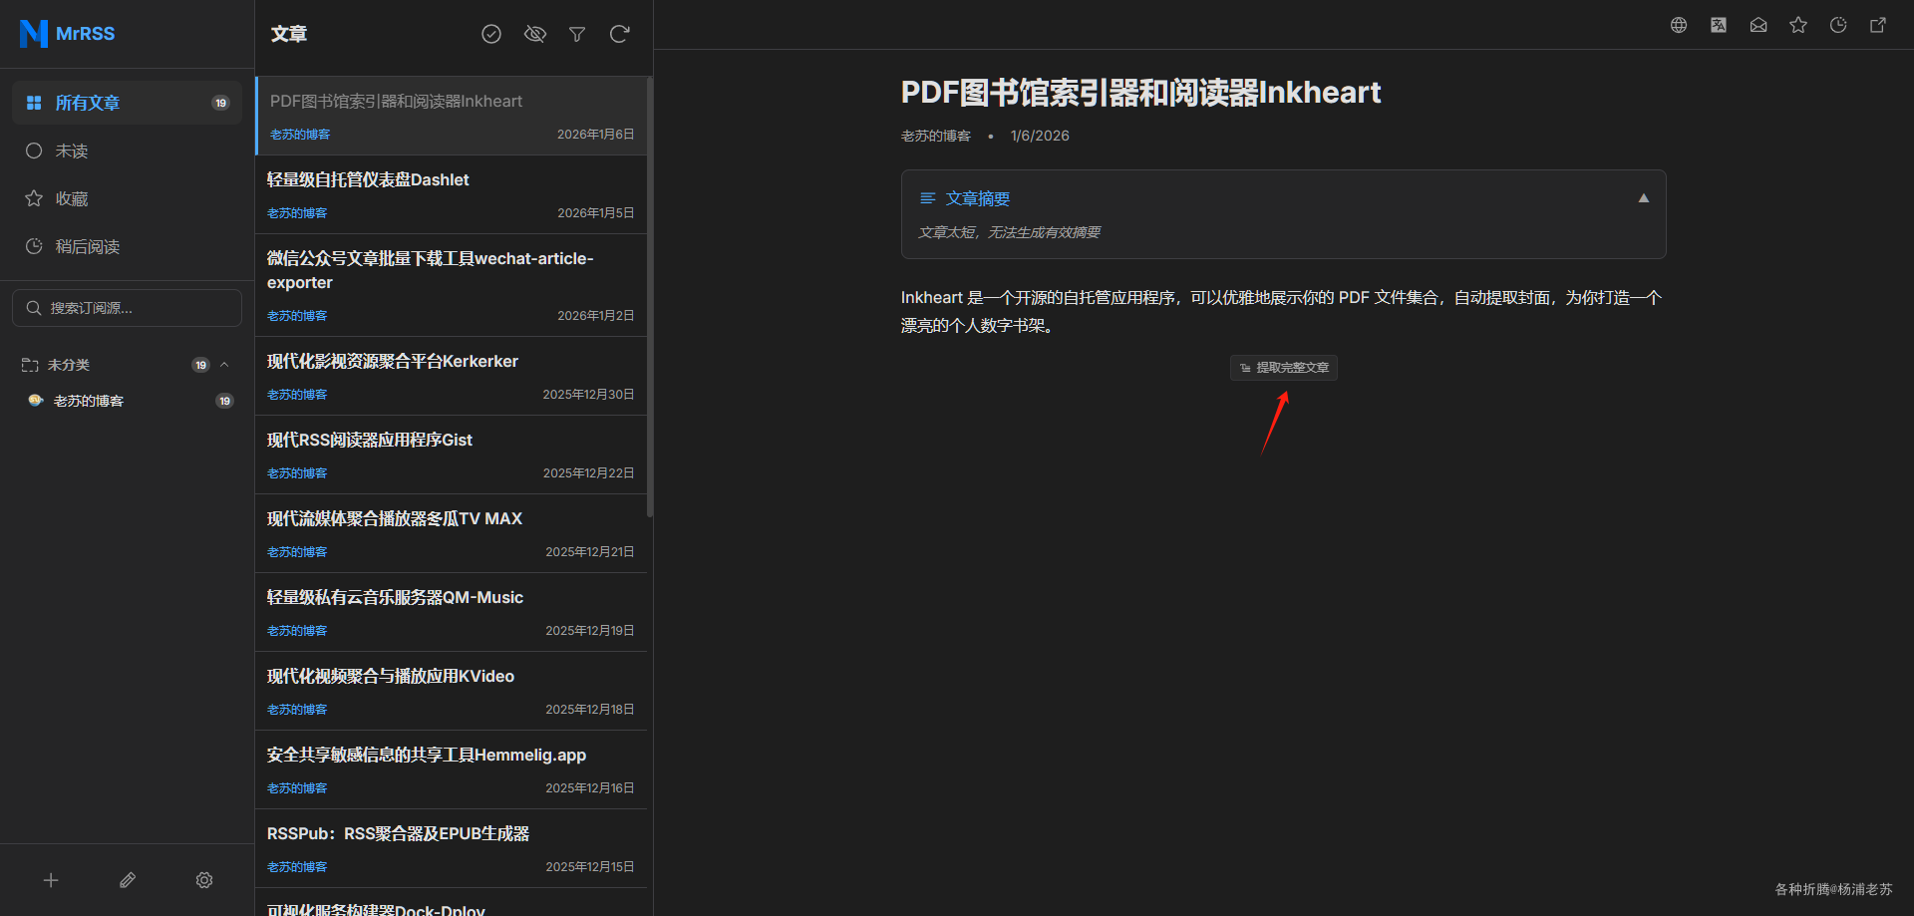
Task: Select 所有文章 in the sidebar
Action: [127, 103]
